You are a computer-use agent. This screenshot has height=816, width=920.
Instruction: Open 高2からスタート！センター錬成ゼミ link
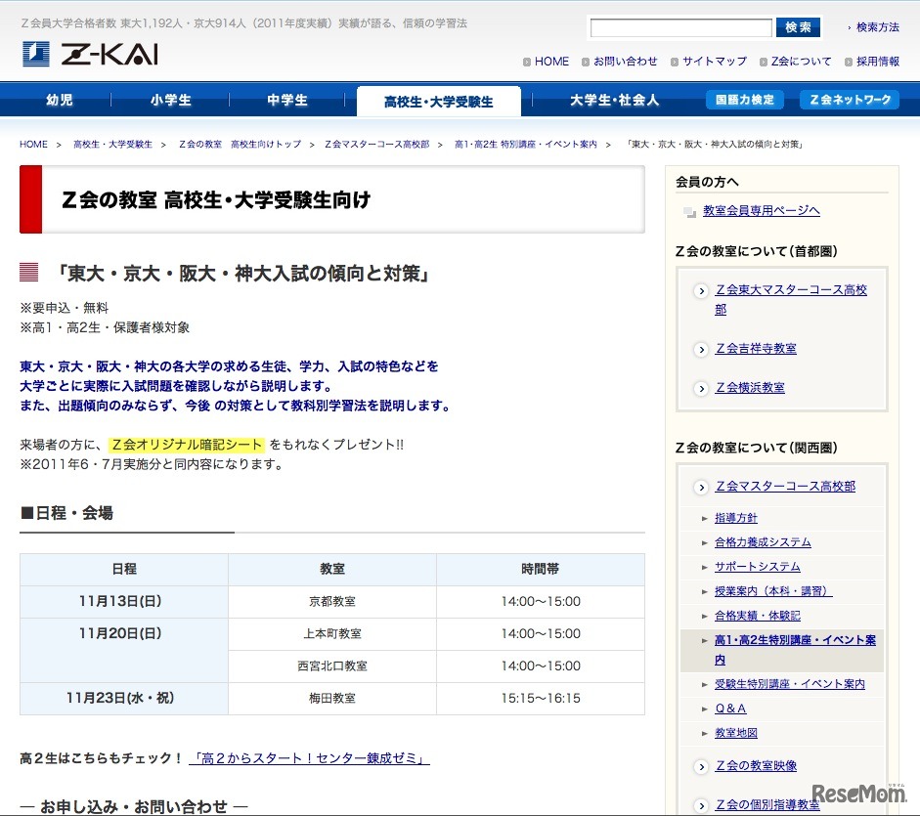click(x=309, y=758)
